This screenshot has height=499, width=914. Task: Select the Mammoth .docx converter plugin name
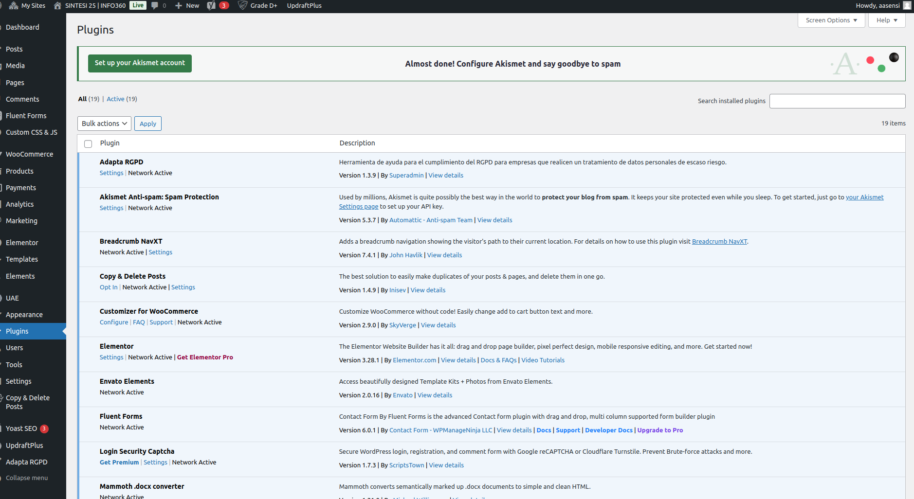coord(142,486)
